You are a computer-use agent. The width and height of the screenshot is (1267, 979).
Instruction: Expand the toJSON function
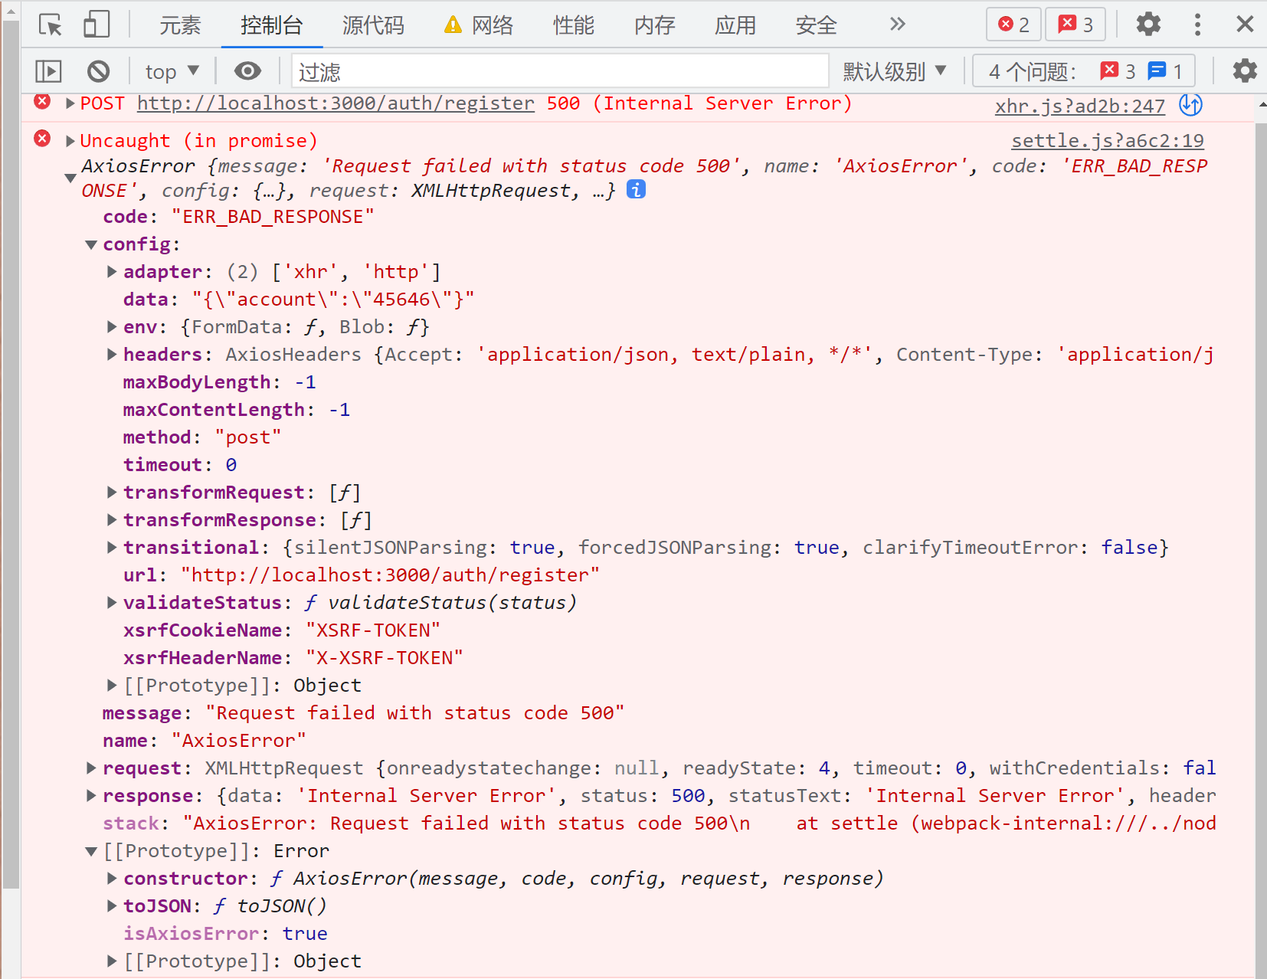click(112, 906)
